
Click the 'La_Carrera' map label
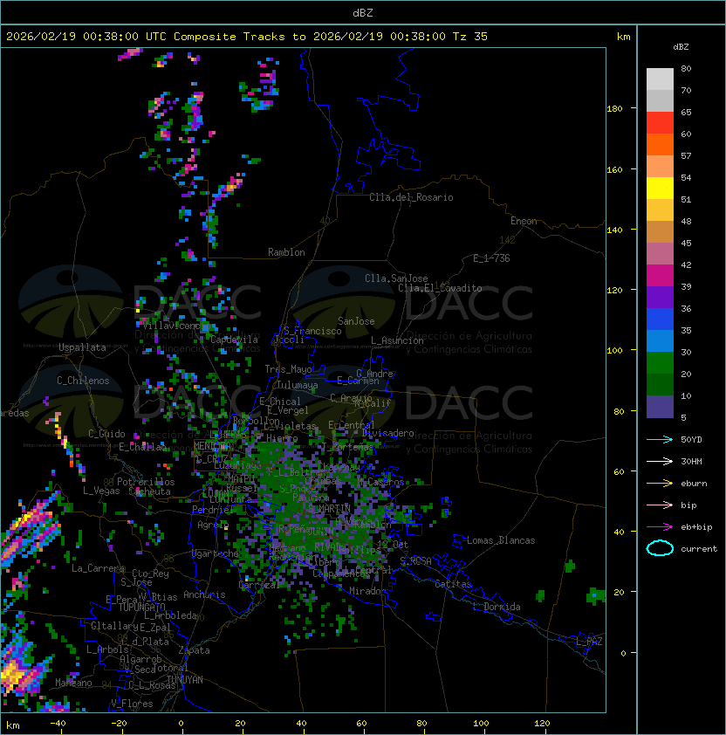pyautogui.click(x=99, y=568)
